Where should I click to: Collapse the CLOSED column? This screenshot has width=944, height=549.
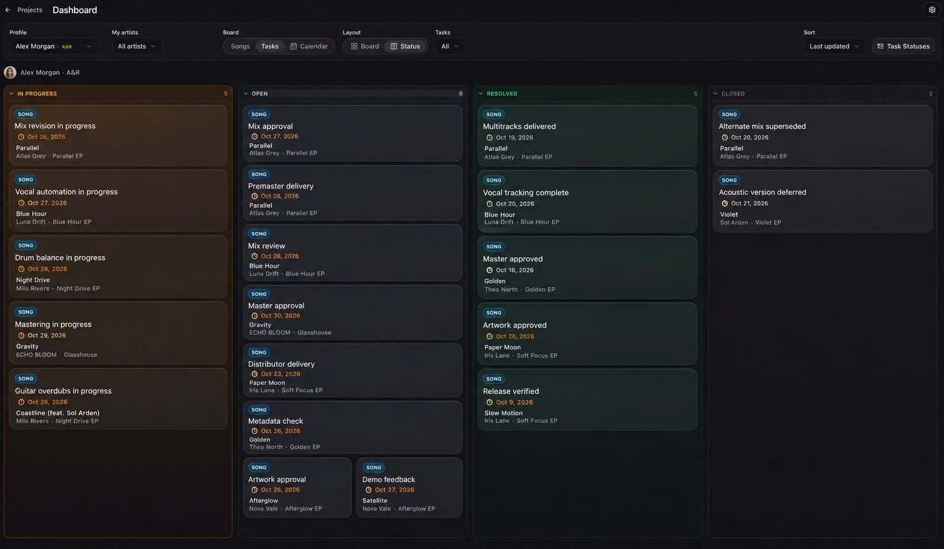tap(715, 94)
